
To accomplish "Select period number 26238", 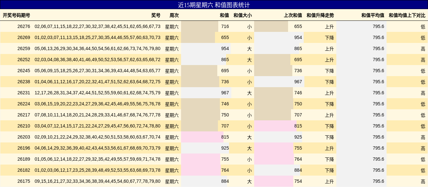I will (24, 82).
